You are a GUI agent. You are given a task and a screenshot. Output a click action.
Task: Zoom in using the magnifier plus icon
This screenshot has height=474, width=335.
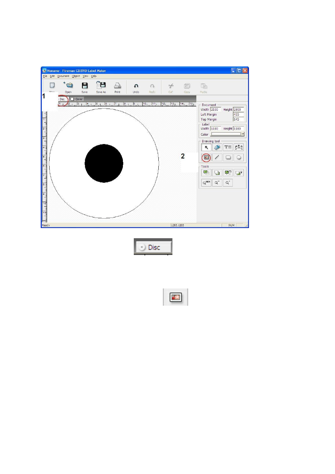tap(228, 183)
